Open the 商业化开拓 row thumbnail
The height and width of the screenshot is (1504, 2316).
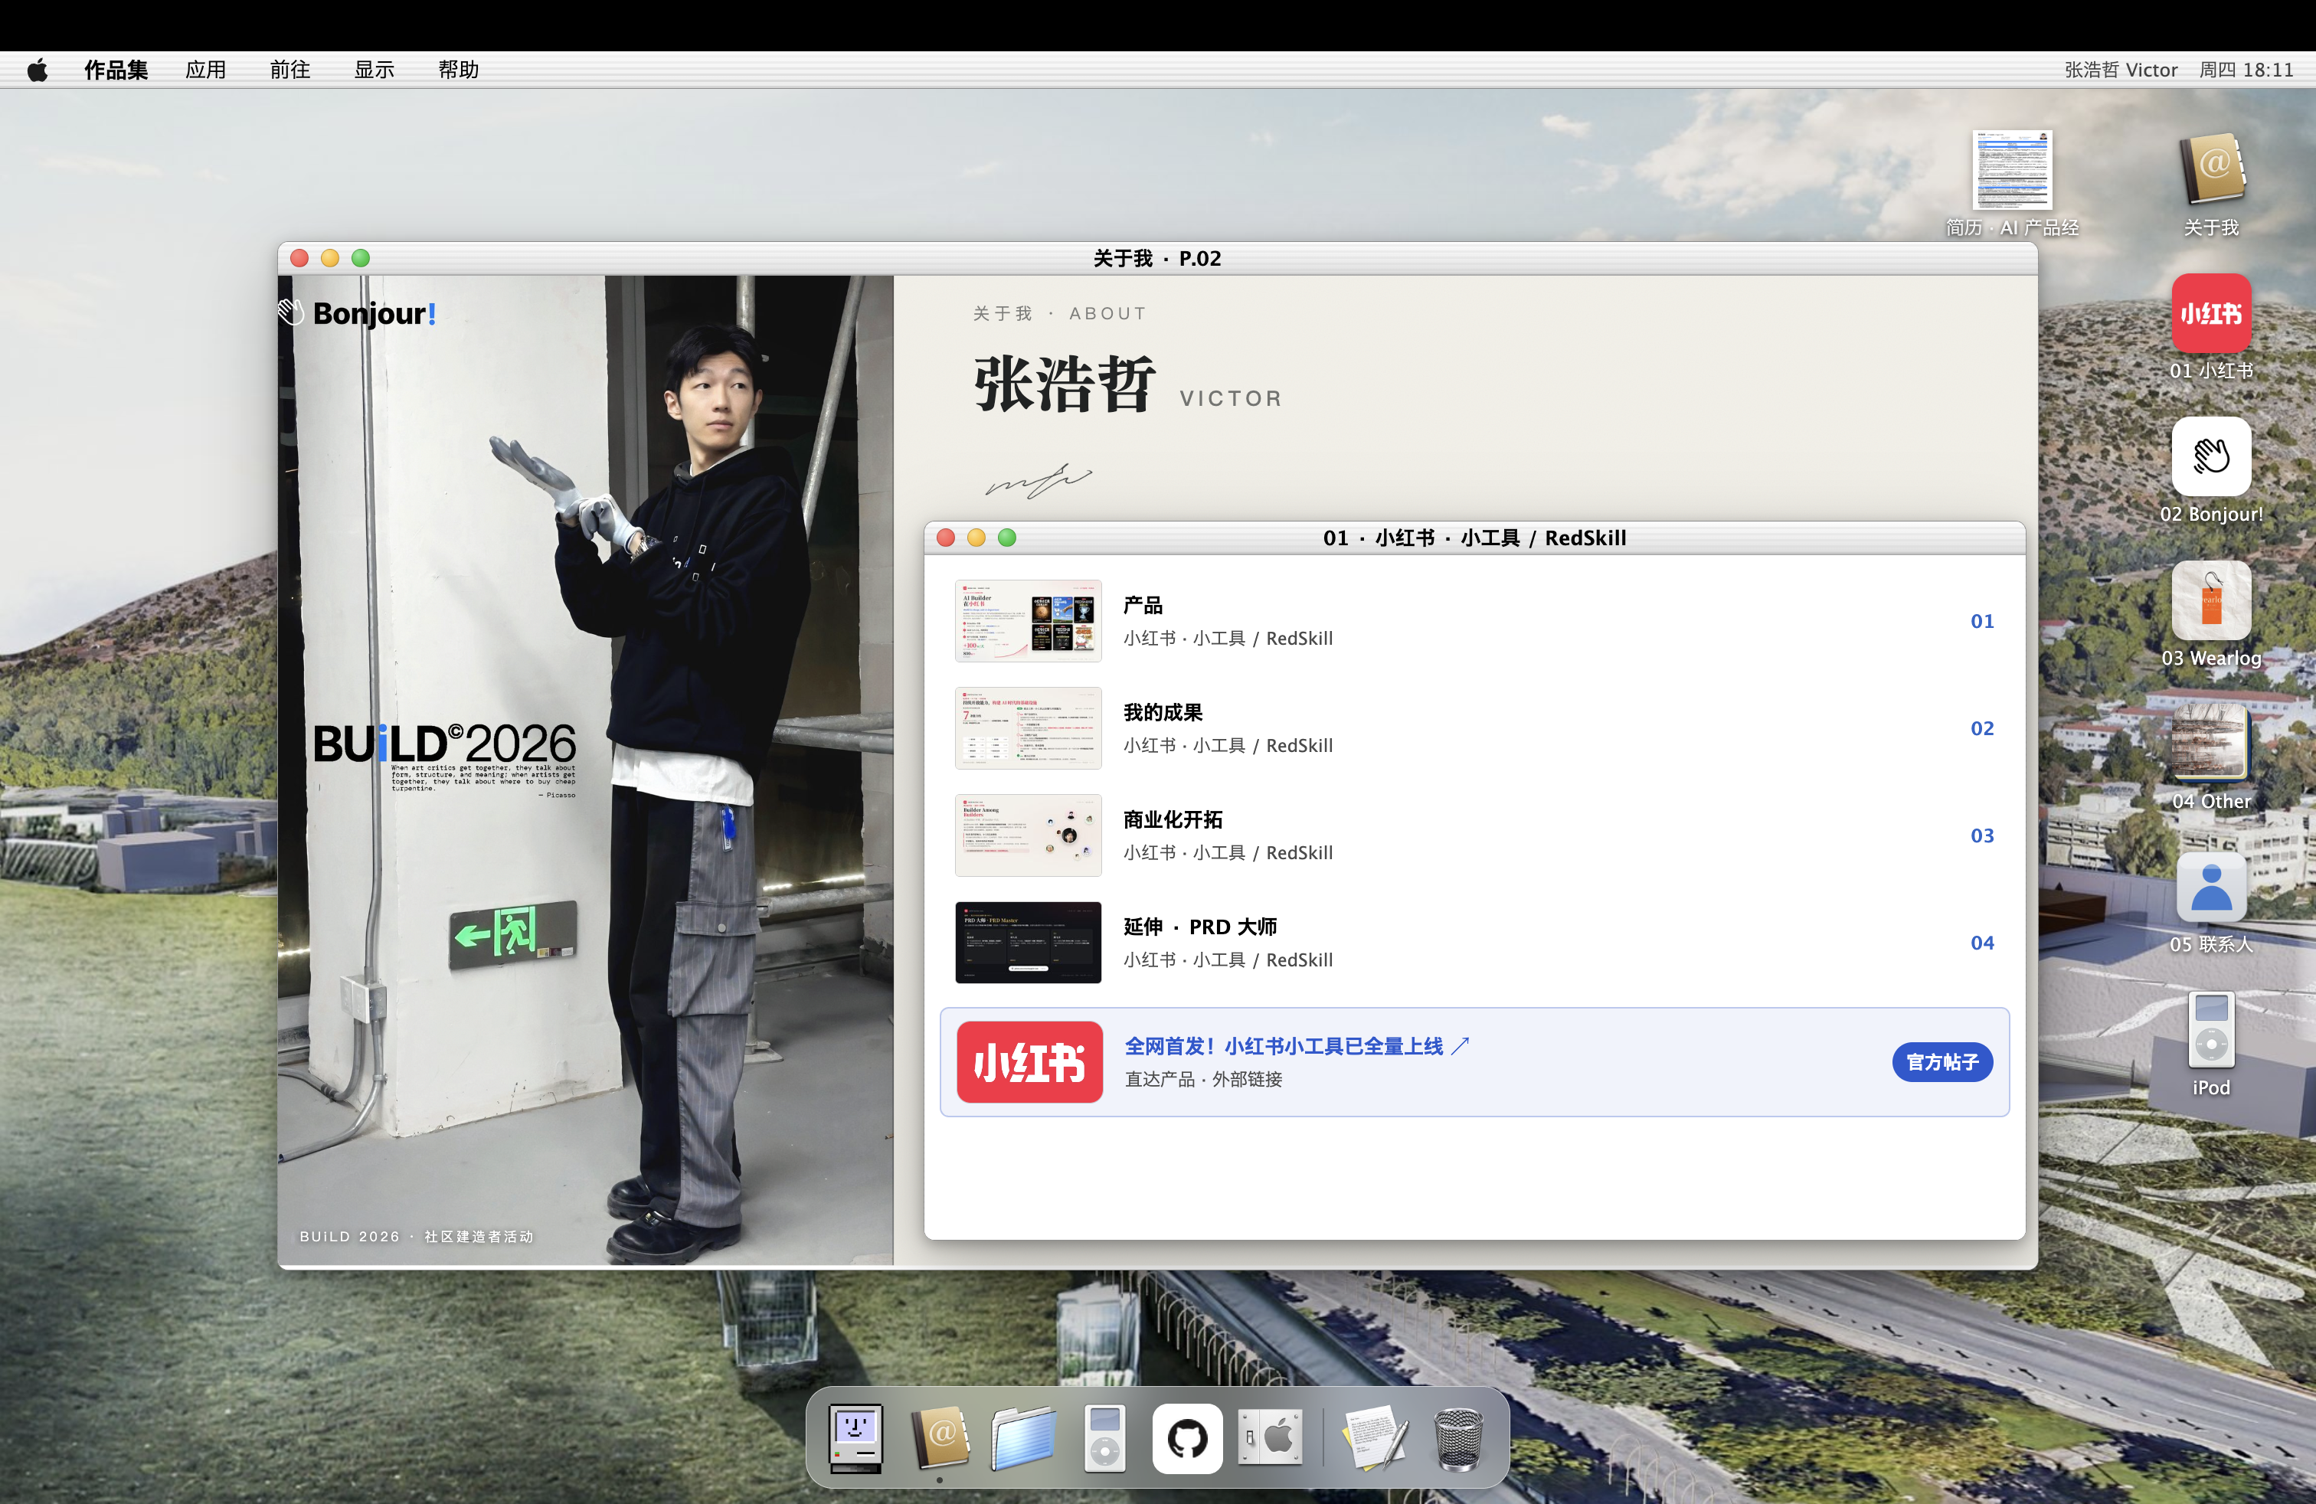coord(1028,835)
